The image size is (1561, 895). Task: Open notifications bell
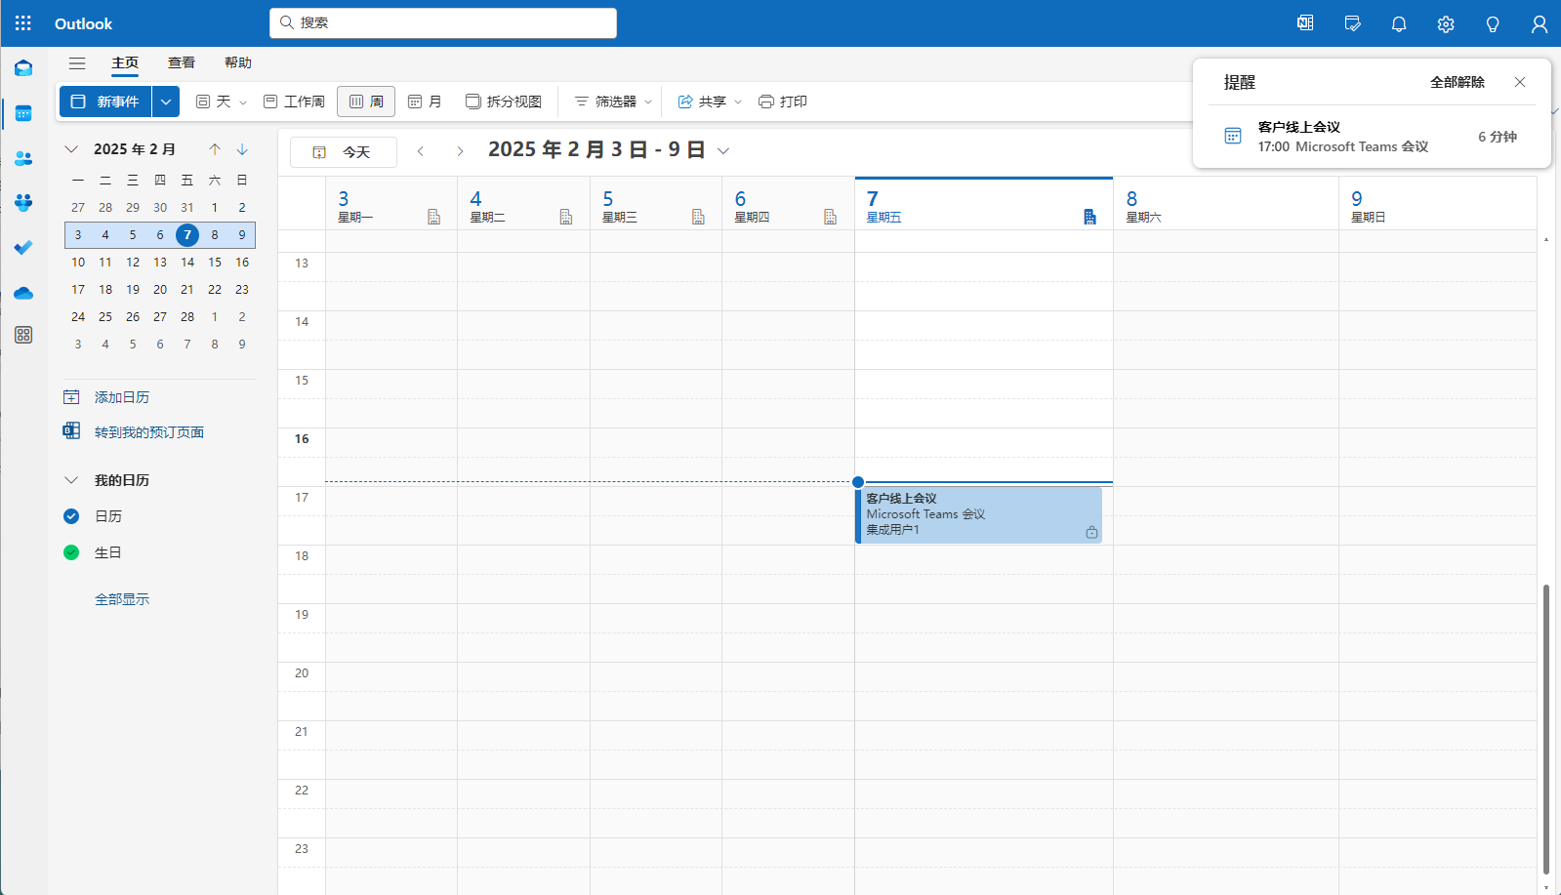[x=1399, y=23]
